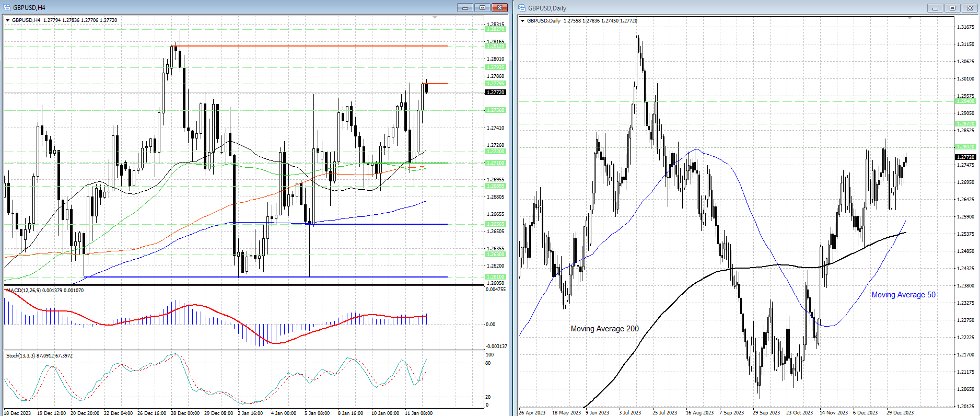
Task: Click the GBPUSD,H4 window chart icon
Action: 7,8
